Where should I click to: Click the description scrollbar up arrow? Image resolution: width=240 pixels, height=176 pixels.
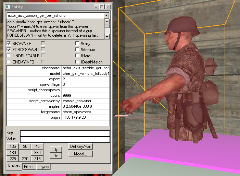(x=107, y=22)
